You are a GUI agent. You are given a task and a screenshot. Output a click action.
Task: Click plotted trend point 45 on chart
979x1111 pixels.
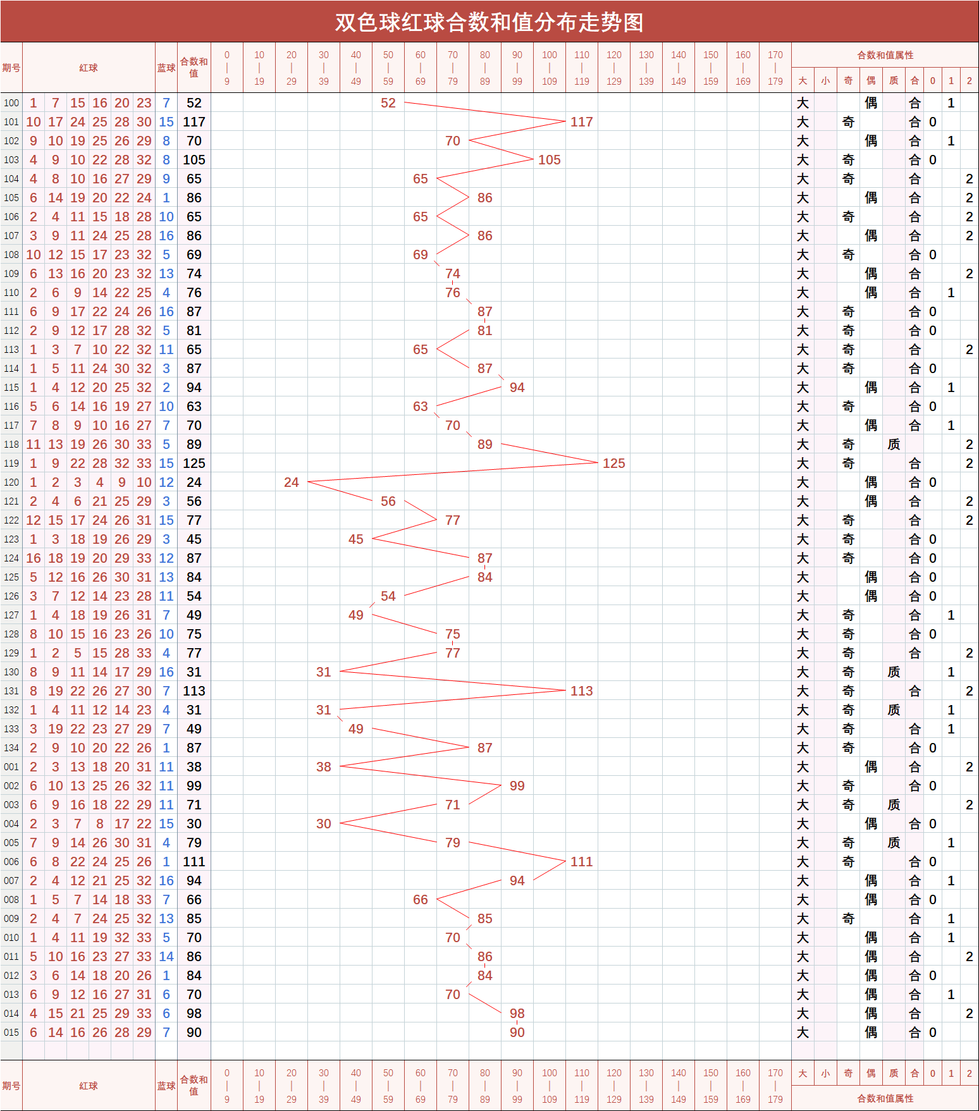coord(355,539)
